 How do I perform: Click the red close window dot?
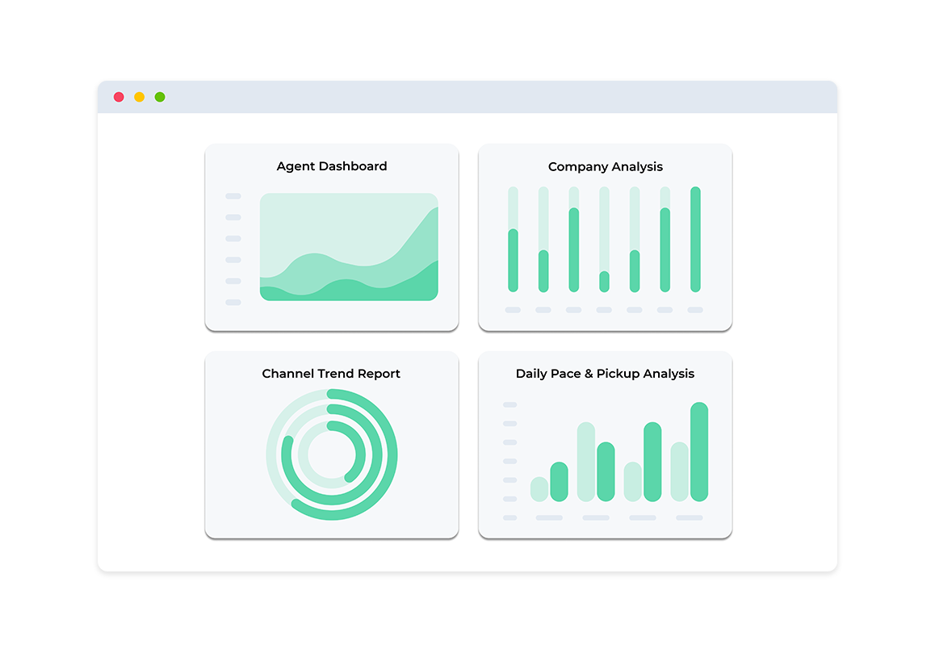click(119, 97)
